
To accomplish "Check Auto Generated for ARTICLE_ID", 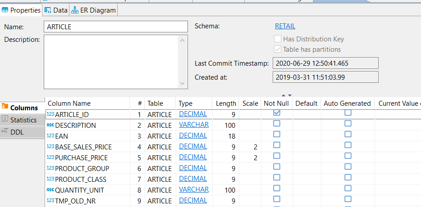I will coord(348,112).
